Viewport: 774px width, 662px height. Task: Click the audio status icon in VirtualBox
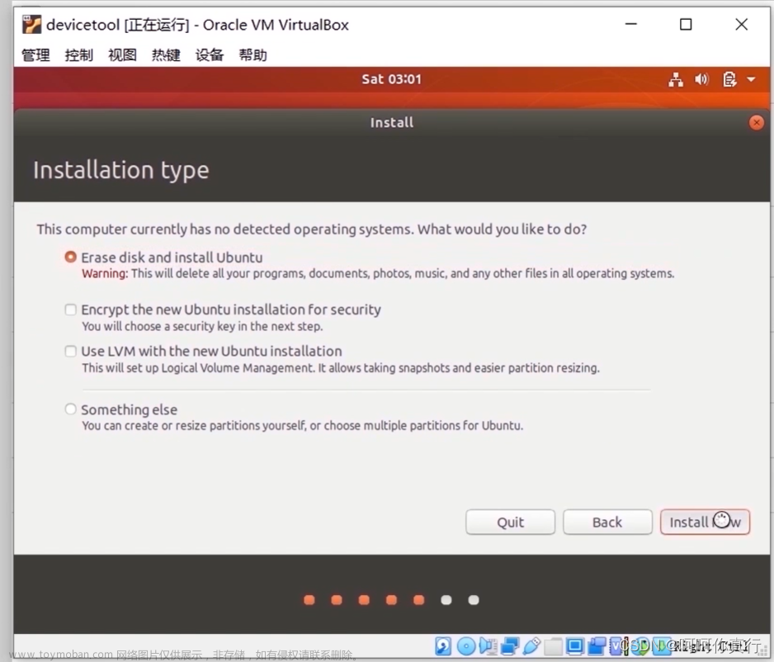tap(488, 645)
